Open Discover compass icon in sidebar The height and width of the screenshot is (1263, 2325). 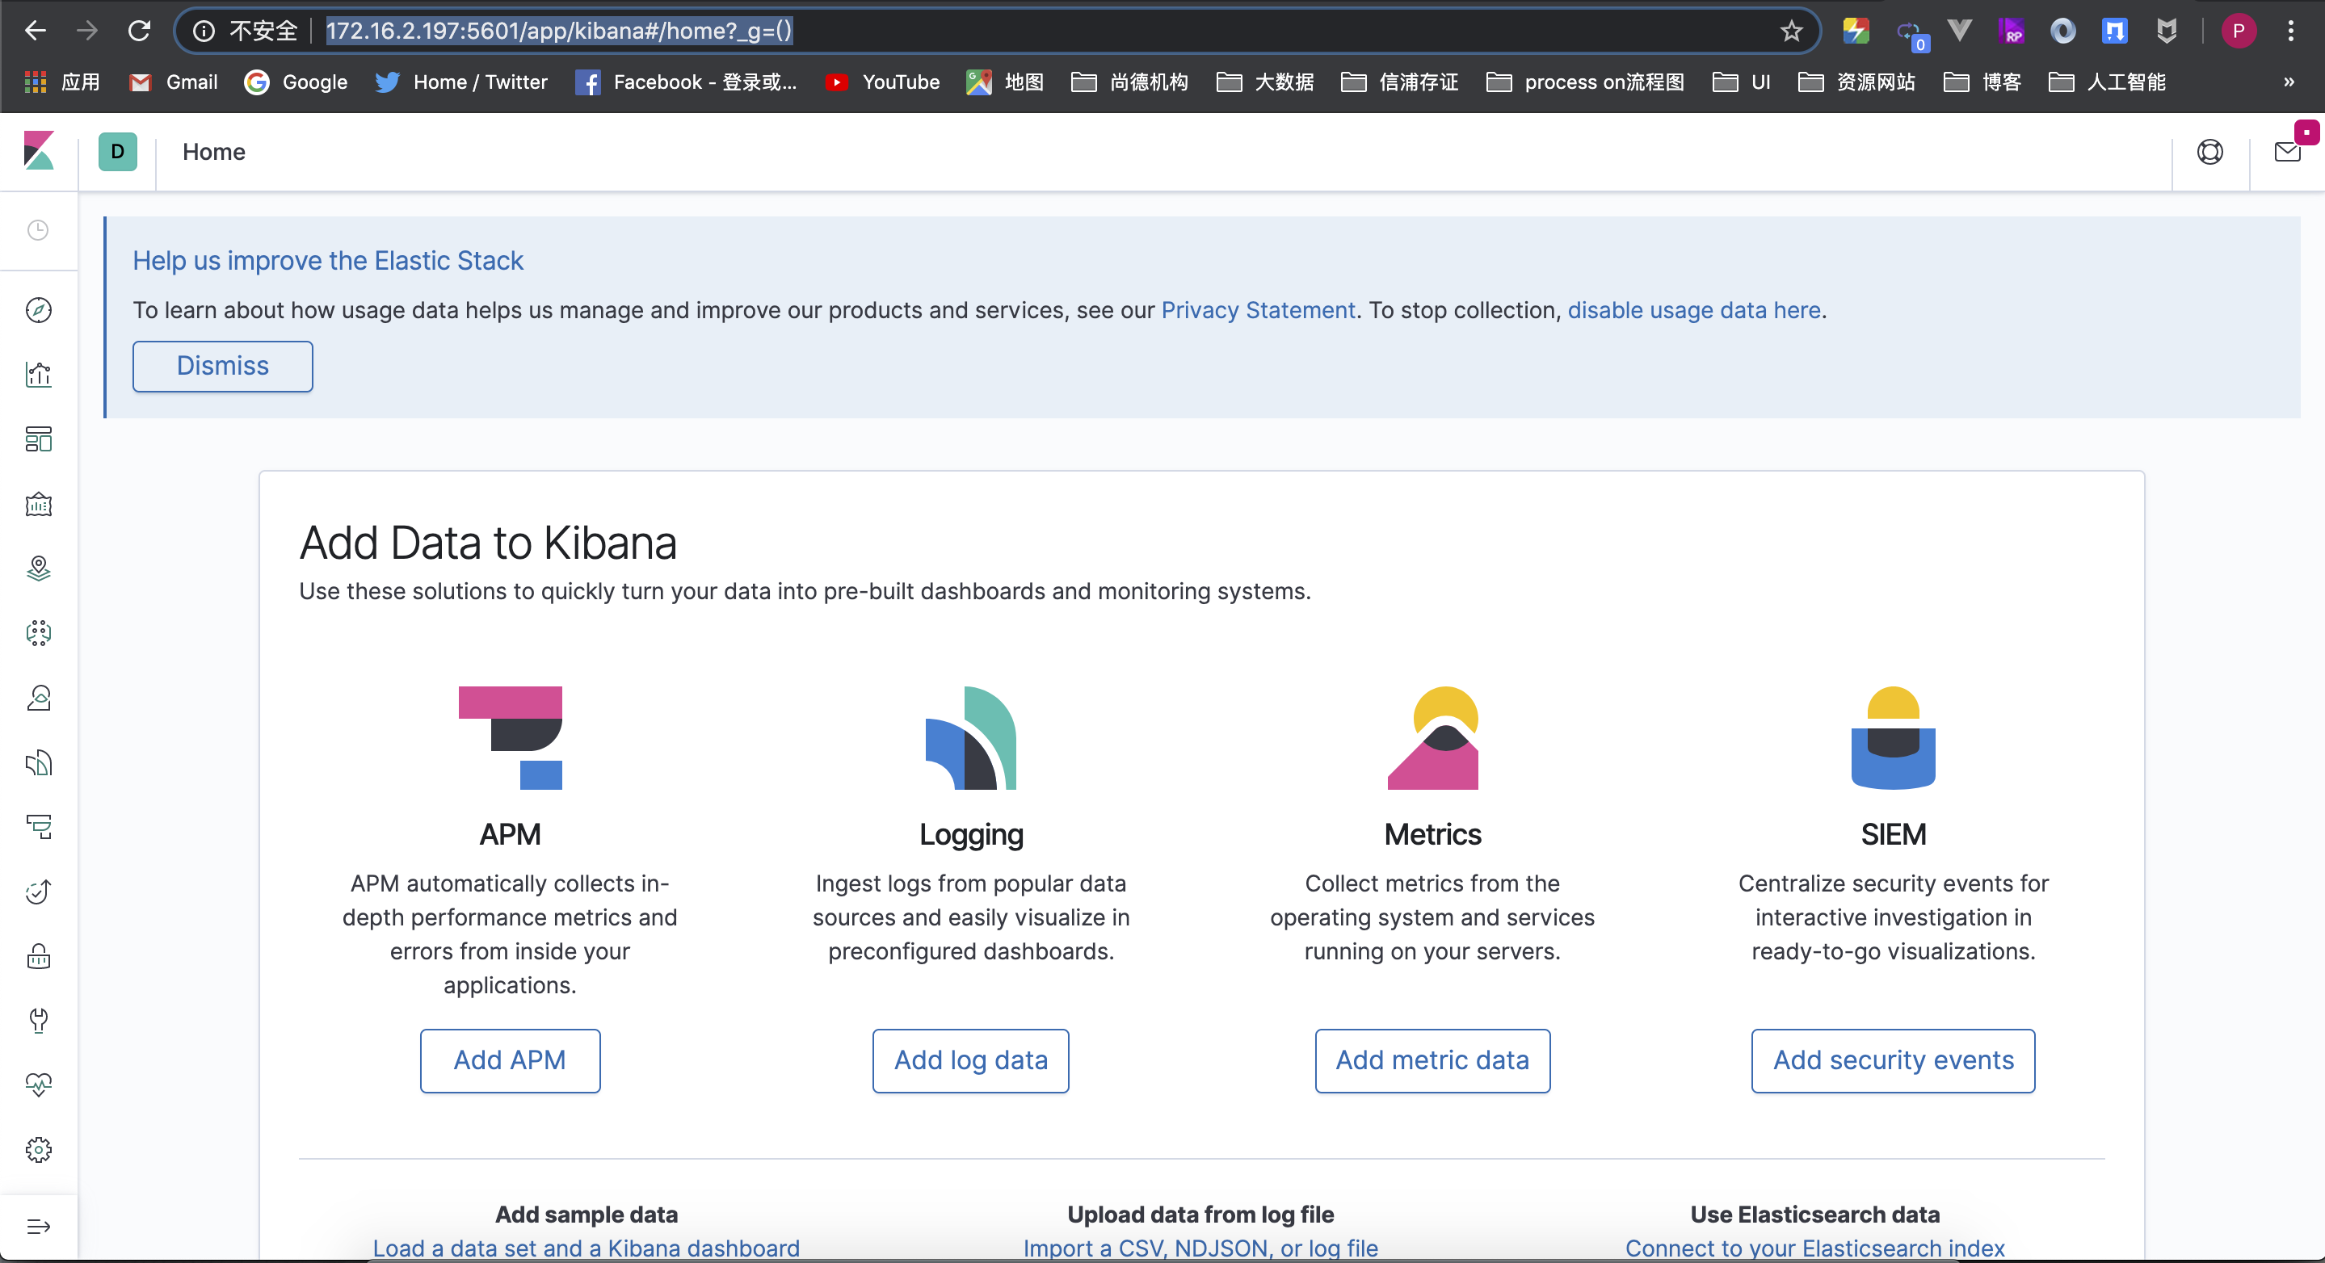tap(38, 310)
